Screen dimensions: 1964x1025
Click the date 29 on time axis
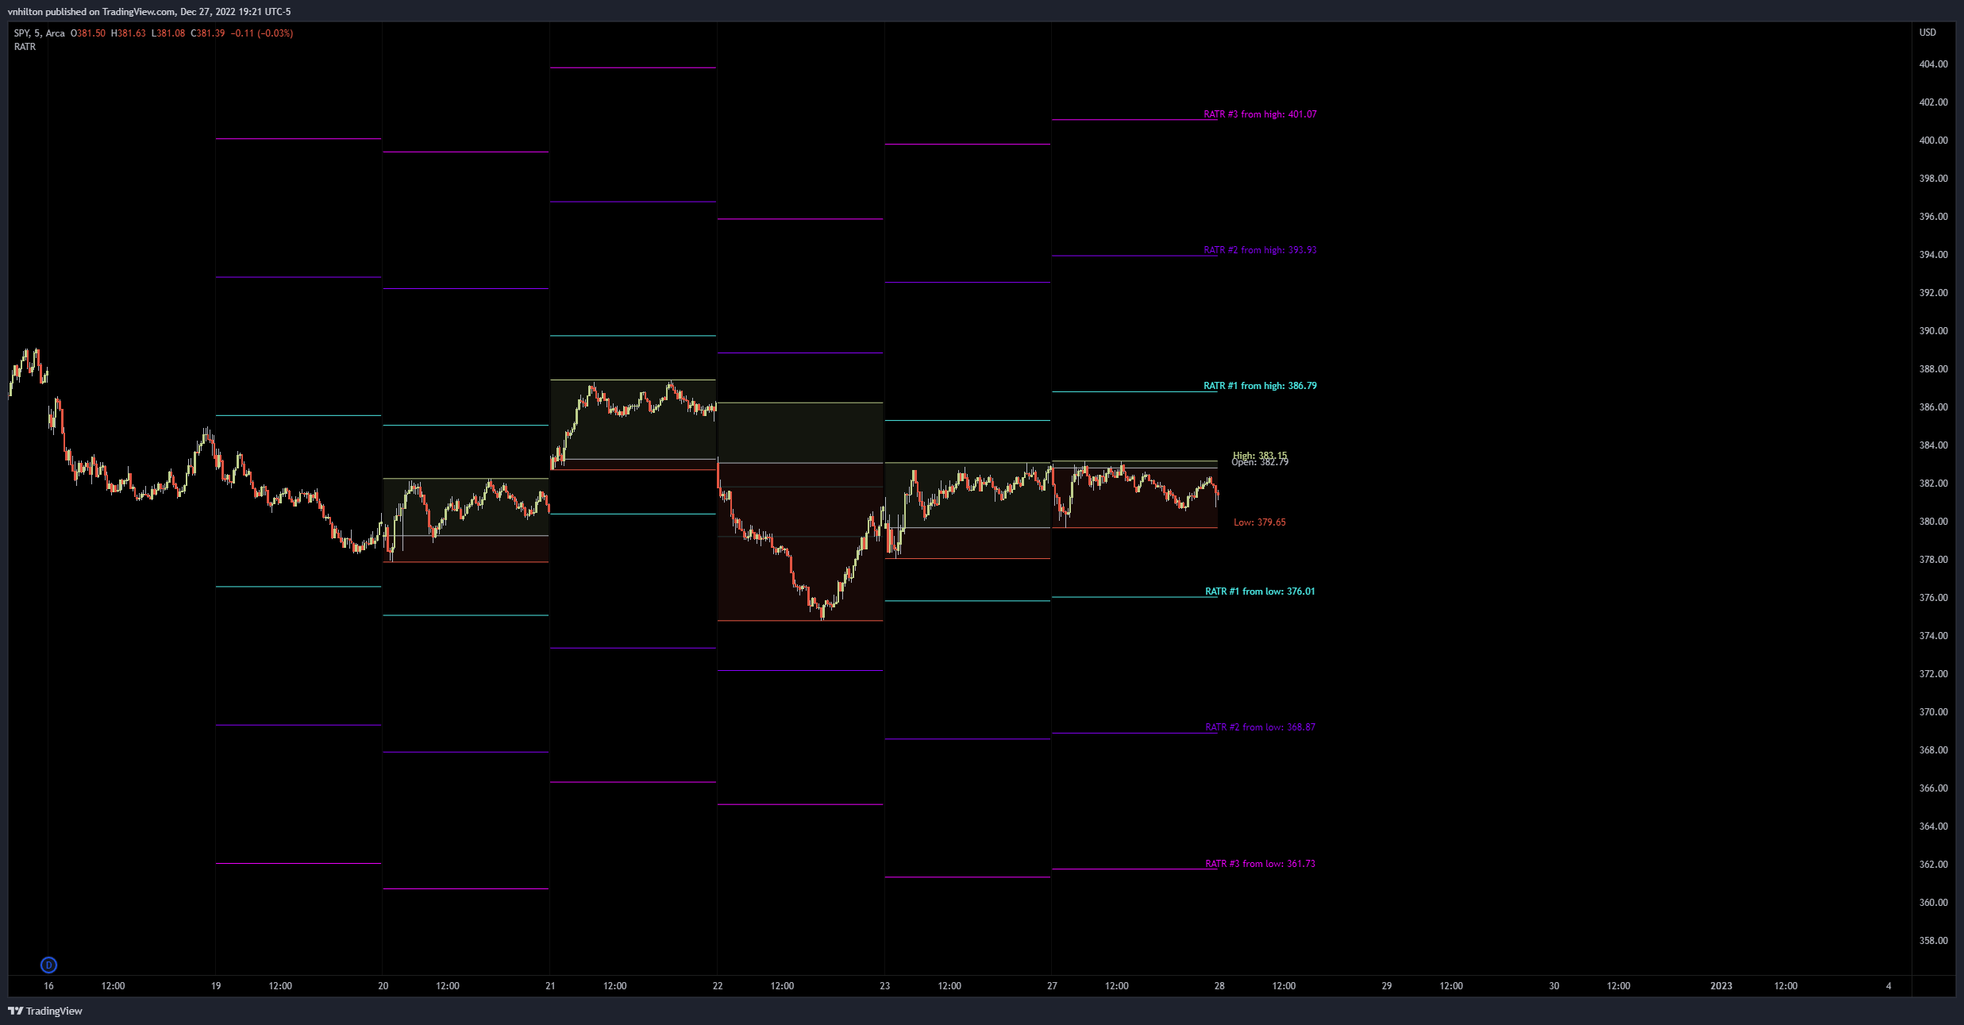(x=1387, y=986)
